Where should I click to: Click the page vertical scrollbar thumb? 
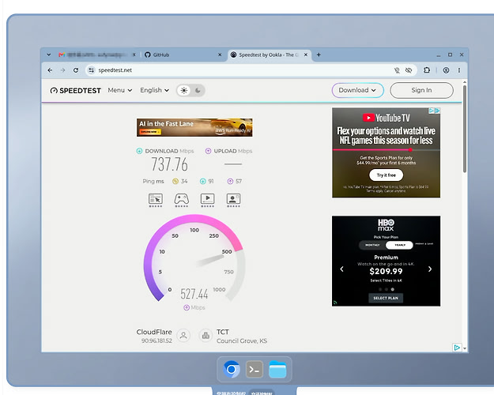(x=465, y=129)
